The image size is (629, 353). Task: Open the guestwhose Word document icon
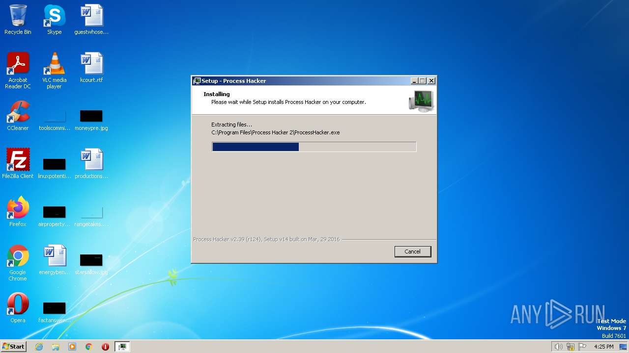coord(91,20)
